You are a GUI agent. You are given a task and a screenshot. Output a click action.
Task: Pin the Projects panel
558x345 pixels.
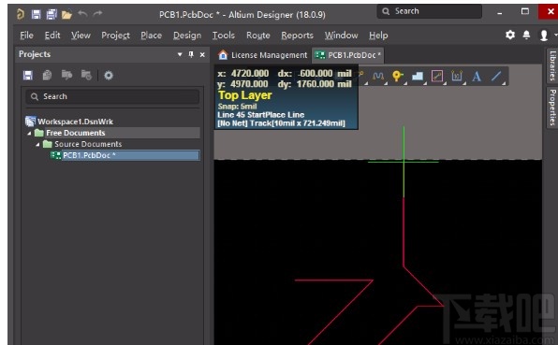(191, 54)
